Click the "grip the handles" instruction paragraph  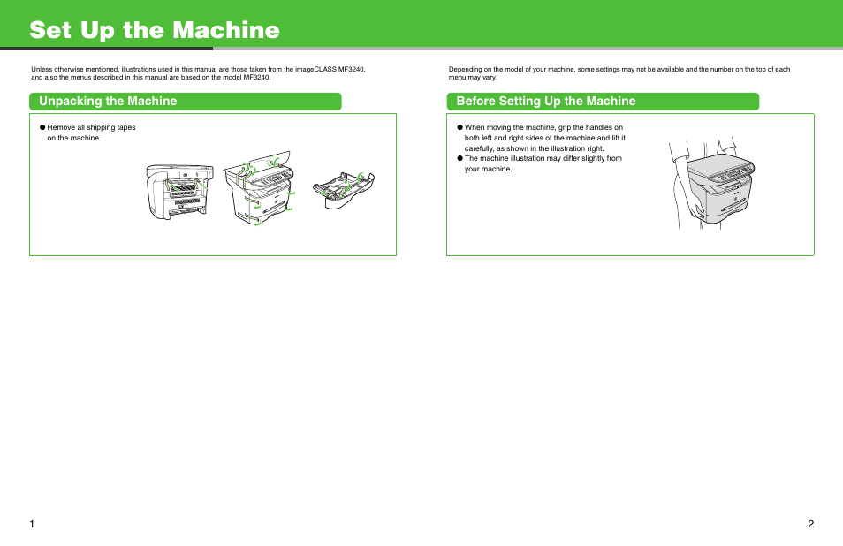tap(544, 138)
